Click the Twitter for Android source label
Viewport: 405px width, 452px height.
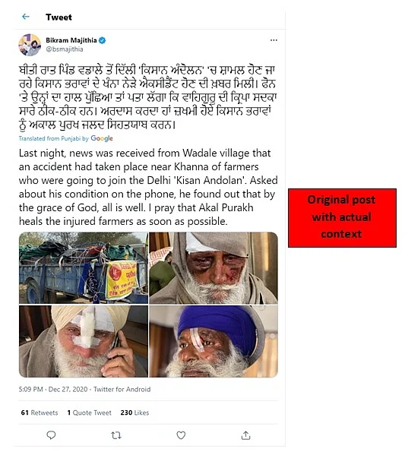(122, 389)
